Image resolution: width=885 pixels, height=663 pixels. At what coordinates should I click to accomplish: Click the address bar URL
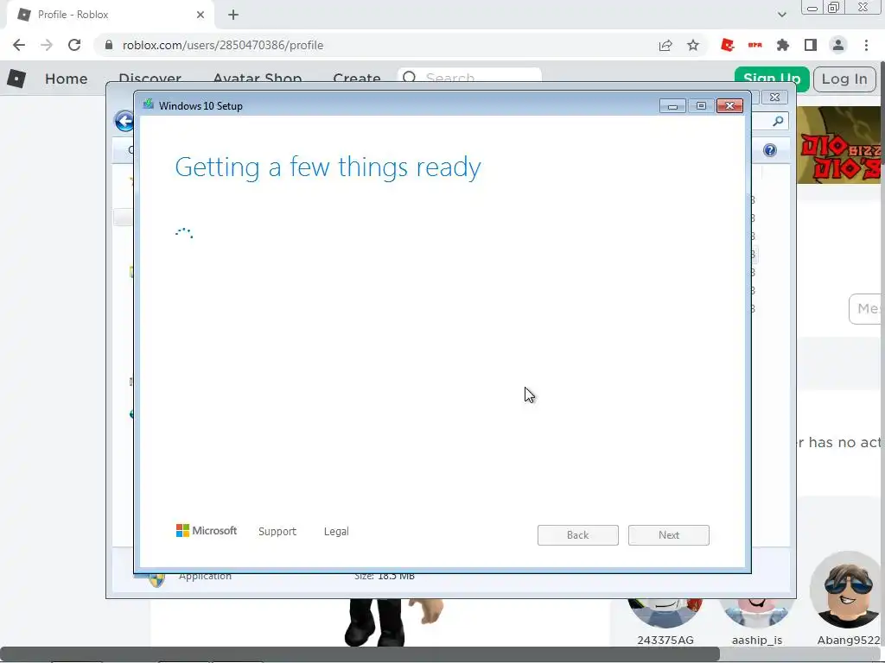tap(223, 45)
